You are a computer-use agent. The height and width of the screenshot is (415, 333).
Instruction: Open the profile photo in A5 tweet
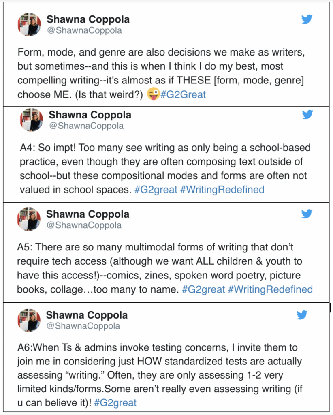29,219
